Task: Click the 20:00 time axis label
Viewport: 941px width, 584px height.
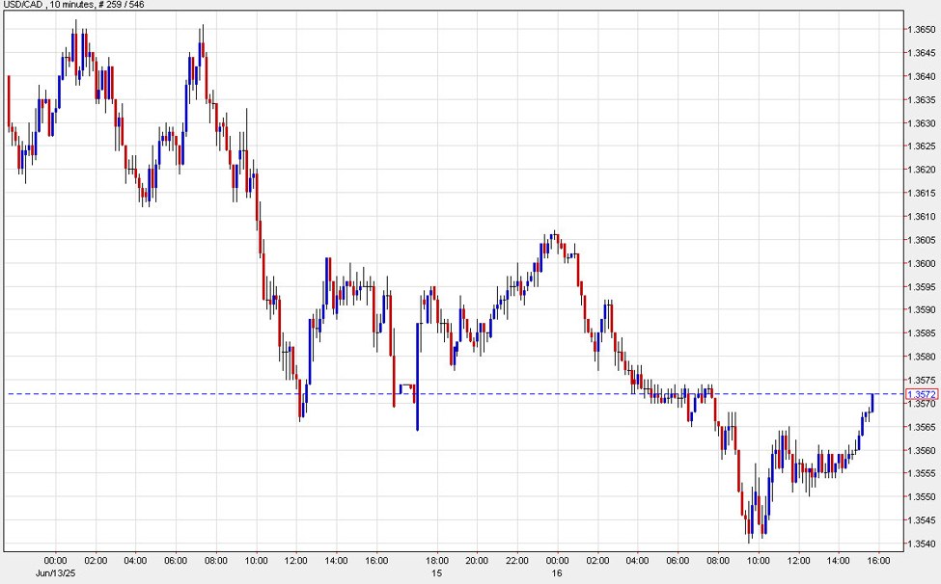Action: [x=478, y=560]
